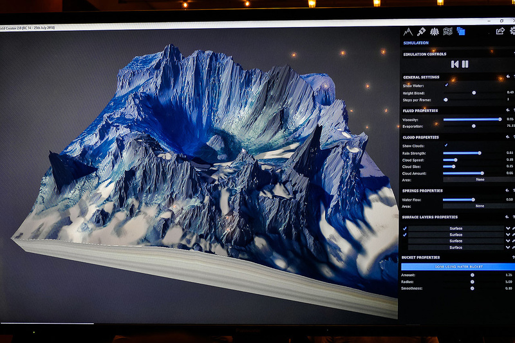Open Area dropdown under Cloud Properties
515x343 pixels.
(479, 180)
